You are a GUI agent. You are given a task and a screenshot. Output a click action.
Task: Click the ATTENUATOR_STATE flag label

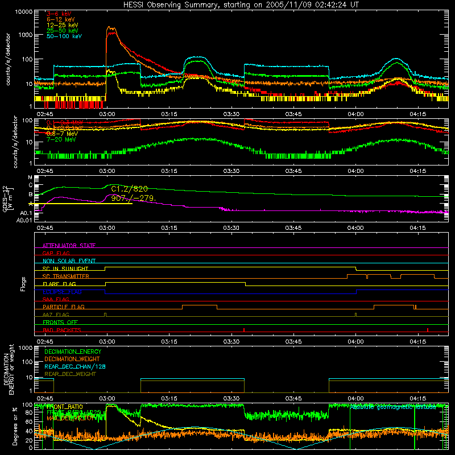tap(69, 246)
